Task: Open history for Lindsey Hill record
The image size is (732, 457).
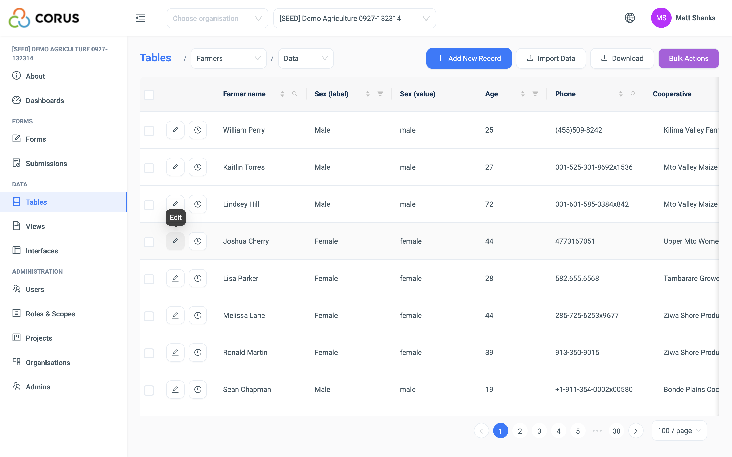Action: 197,204
